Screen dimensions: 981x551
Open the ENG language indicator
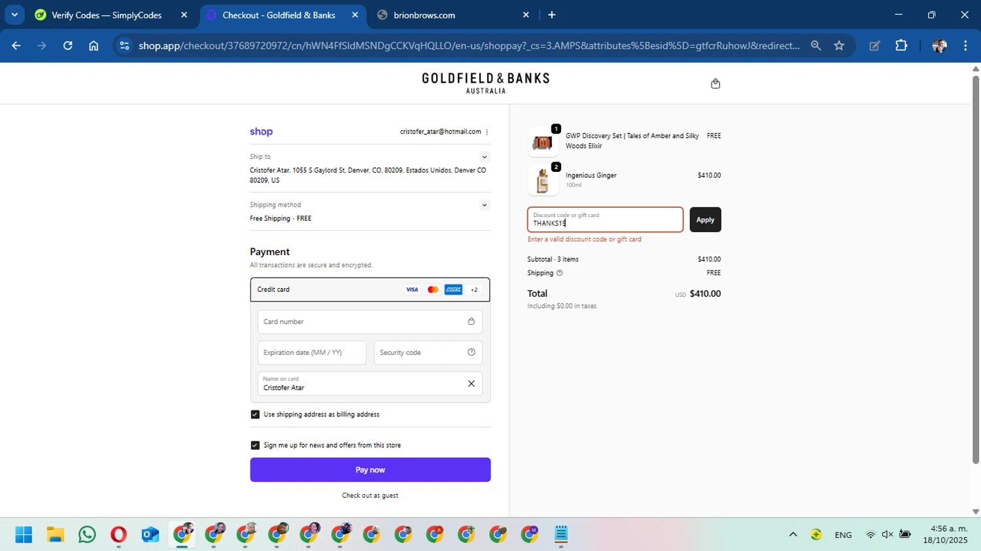[x=843, y=535]
